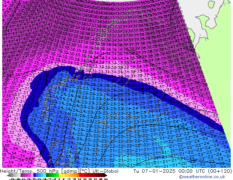The width and height of the screenshot is (233, 180).
Task: Pick the yellow legend swatch at 0
Action: point(60,175)
